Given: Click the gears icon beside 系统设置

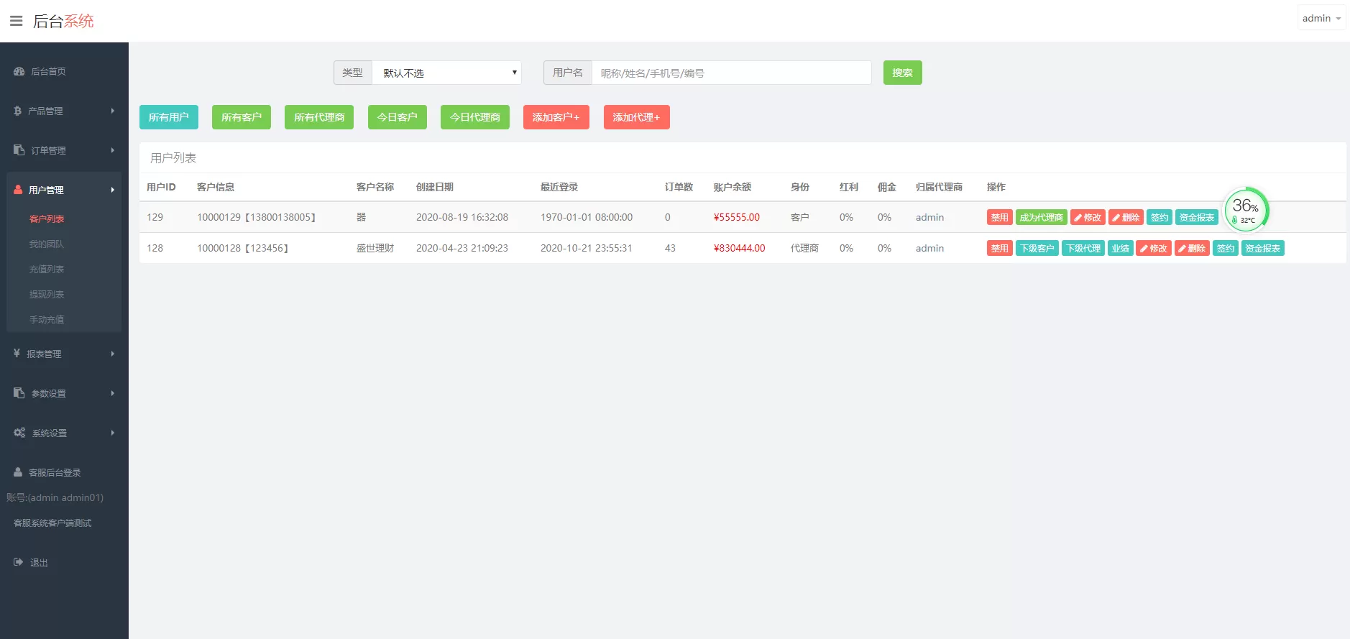Looking at the screenshot, I should click(19, 433).
